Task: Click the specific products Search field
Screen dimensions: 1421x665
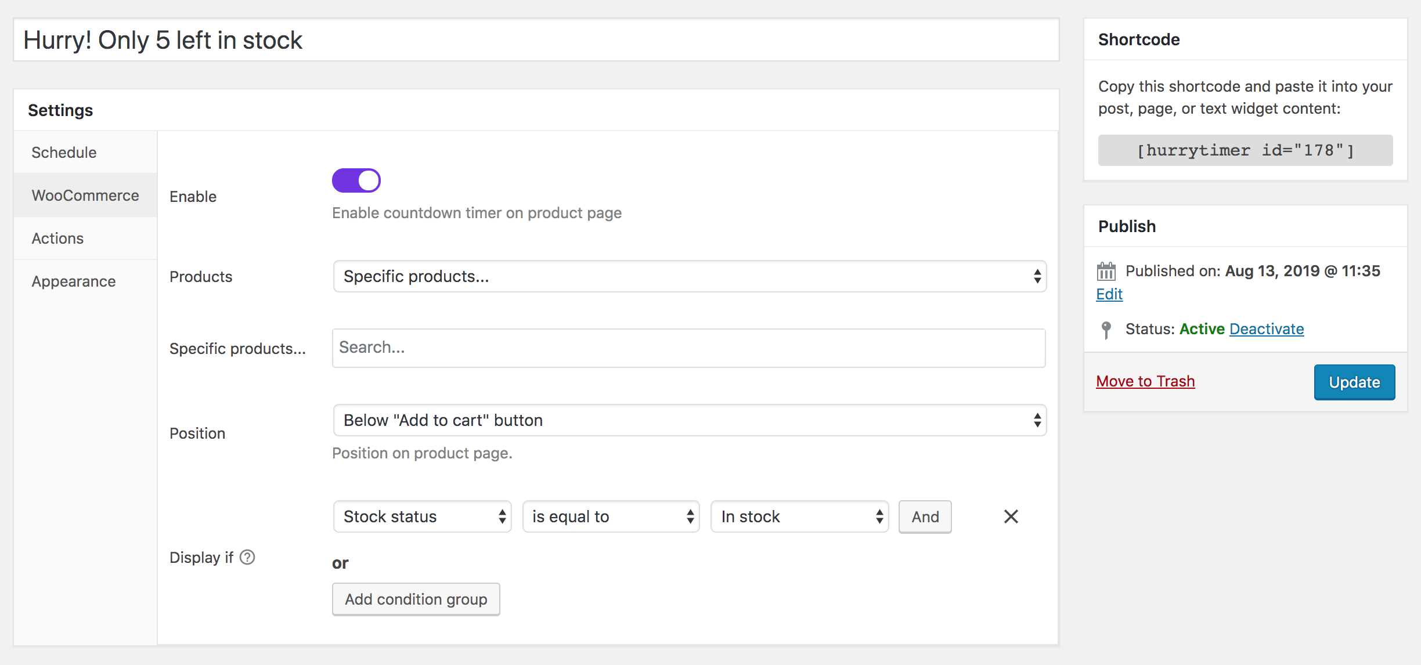Action: 688,348
